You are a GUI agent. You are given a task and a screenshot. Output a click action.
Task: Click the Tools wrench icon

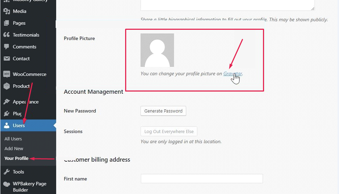coord(7,172)
